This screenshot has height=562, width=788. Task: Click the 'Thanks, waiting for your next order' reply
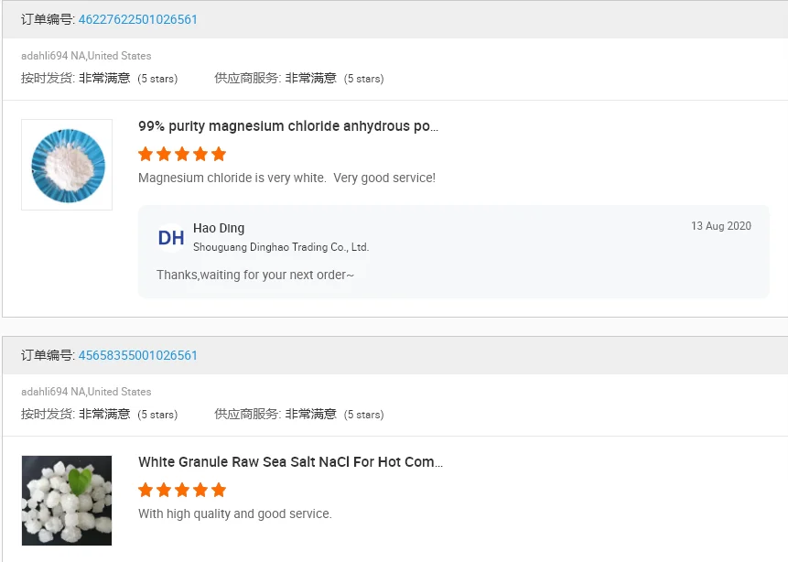(255, 275)
